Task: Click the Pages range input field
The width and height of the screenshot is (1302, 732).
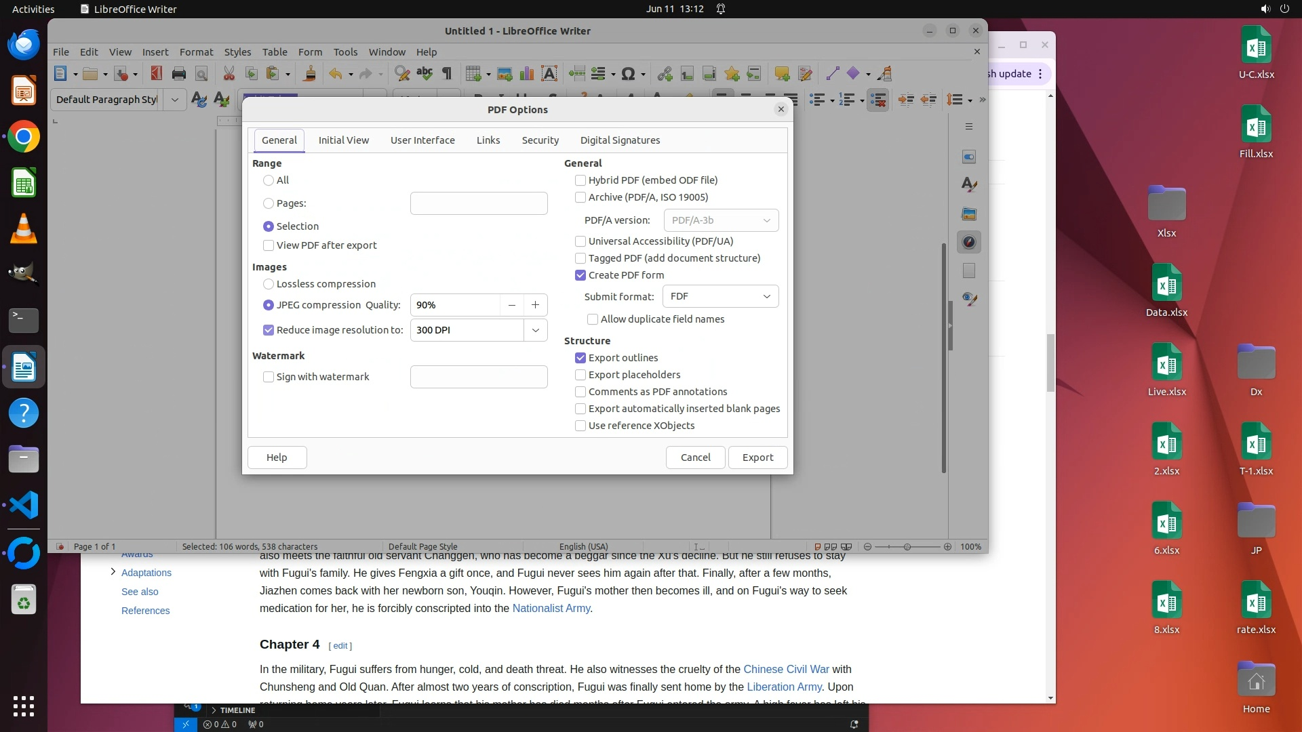Action: tap(479, 203)
